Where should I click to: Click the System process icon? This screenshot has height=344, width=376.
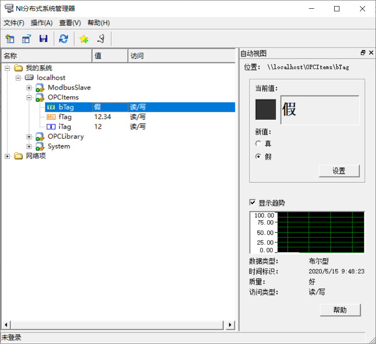tap(40, 146)
